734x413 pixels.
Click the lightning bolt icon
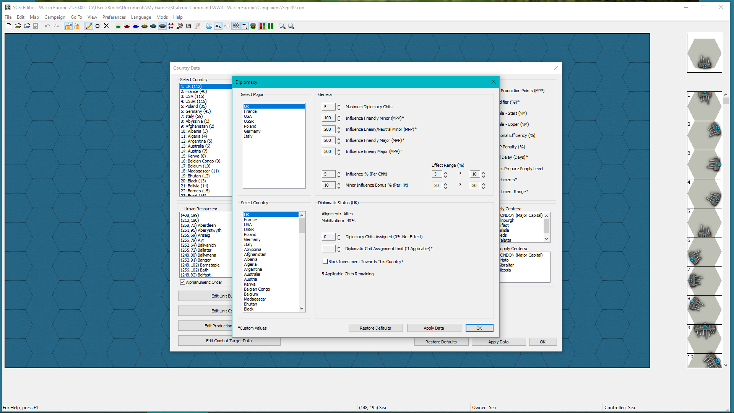[198, 26]
